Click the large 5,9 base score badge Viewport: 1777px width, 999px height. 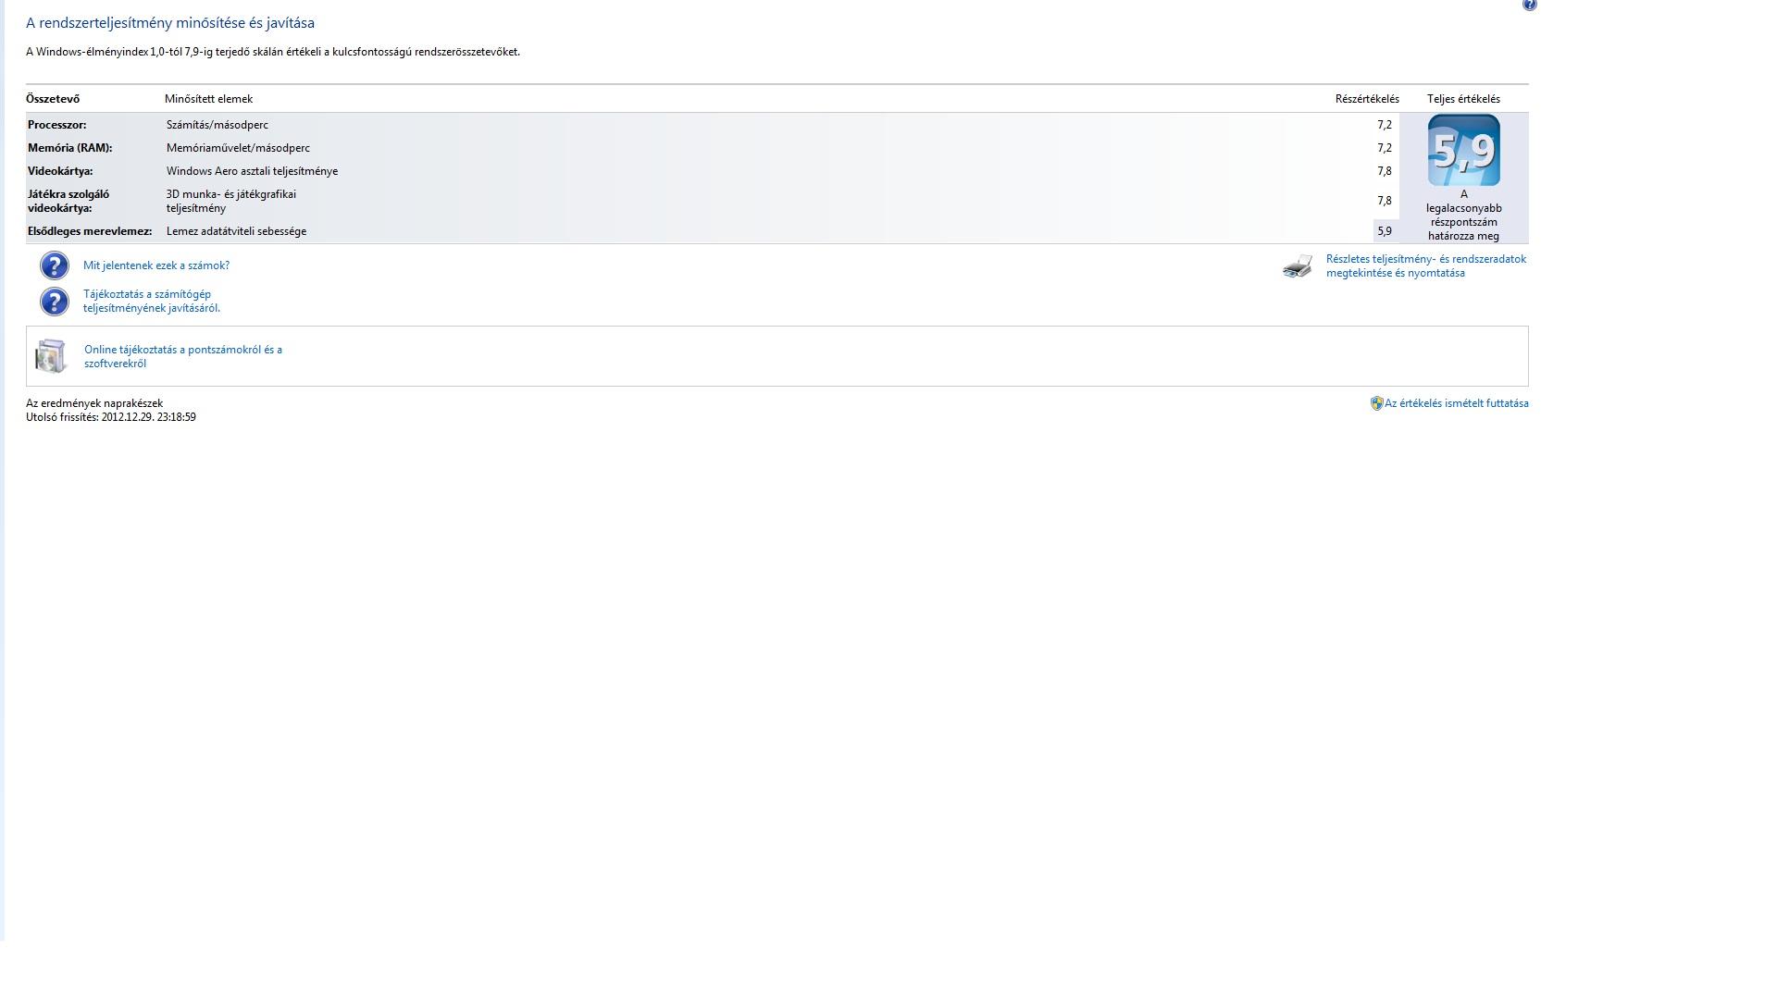click(1463, 150)
